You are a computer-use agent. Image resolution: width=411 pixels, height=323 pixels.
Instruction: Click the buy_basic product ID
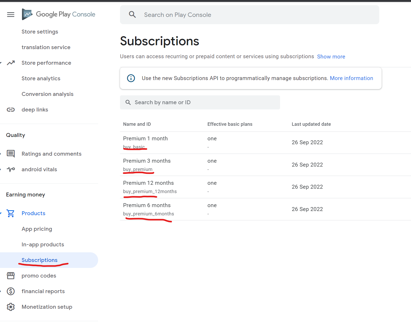pyautogui.click(x=134, y=147)
